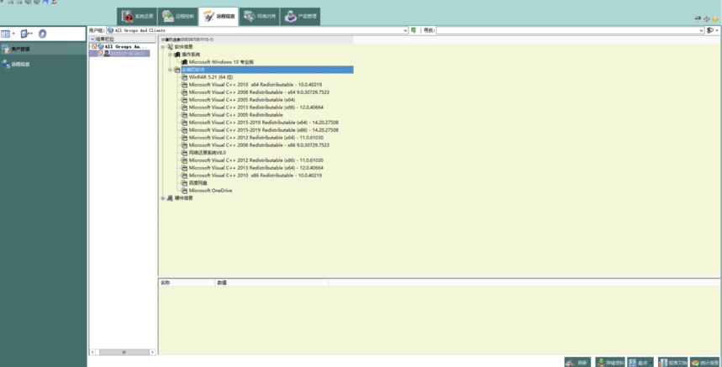The image size is (722, 367).
Task: Click the 百度网盘 entry icon
Action: click(184, 183)
